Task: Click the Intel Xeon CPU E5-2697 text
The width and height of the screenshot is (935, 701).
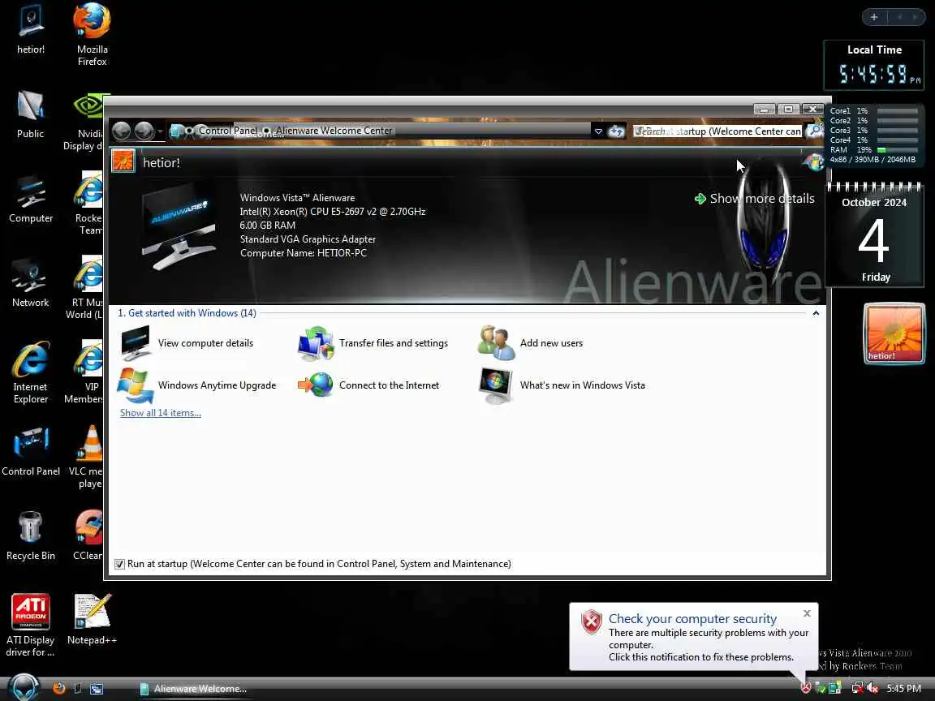Action: click(333, 212)
